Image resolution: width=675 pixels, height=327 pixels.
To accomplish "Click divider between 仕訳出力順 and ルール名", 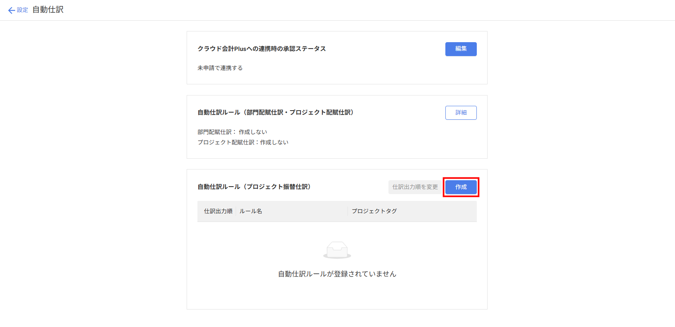I will [236, 211].
